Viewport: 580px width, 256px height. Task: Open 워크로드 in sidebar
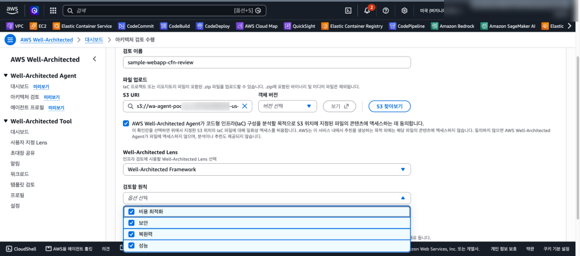pyautogui.click(x=20, y=173)
